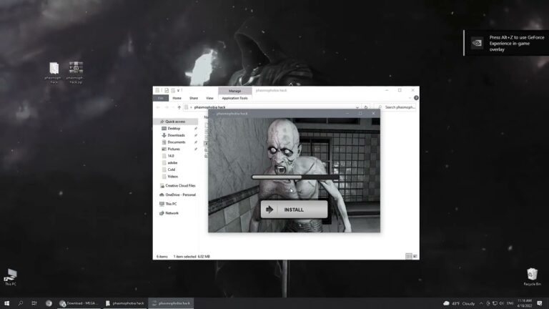Click the network icon in system tray
The image size is (549, 309).
(495, 303)
